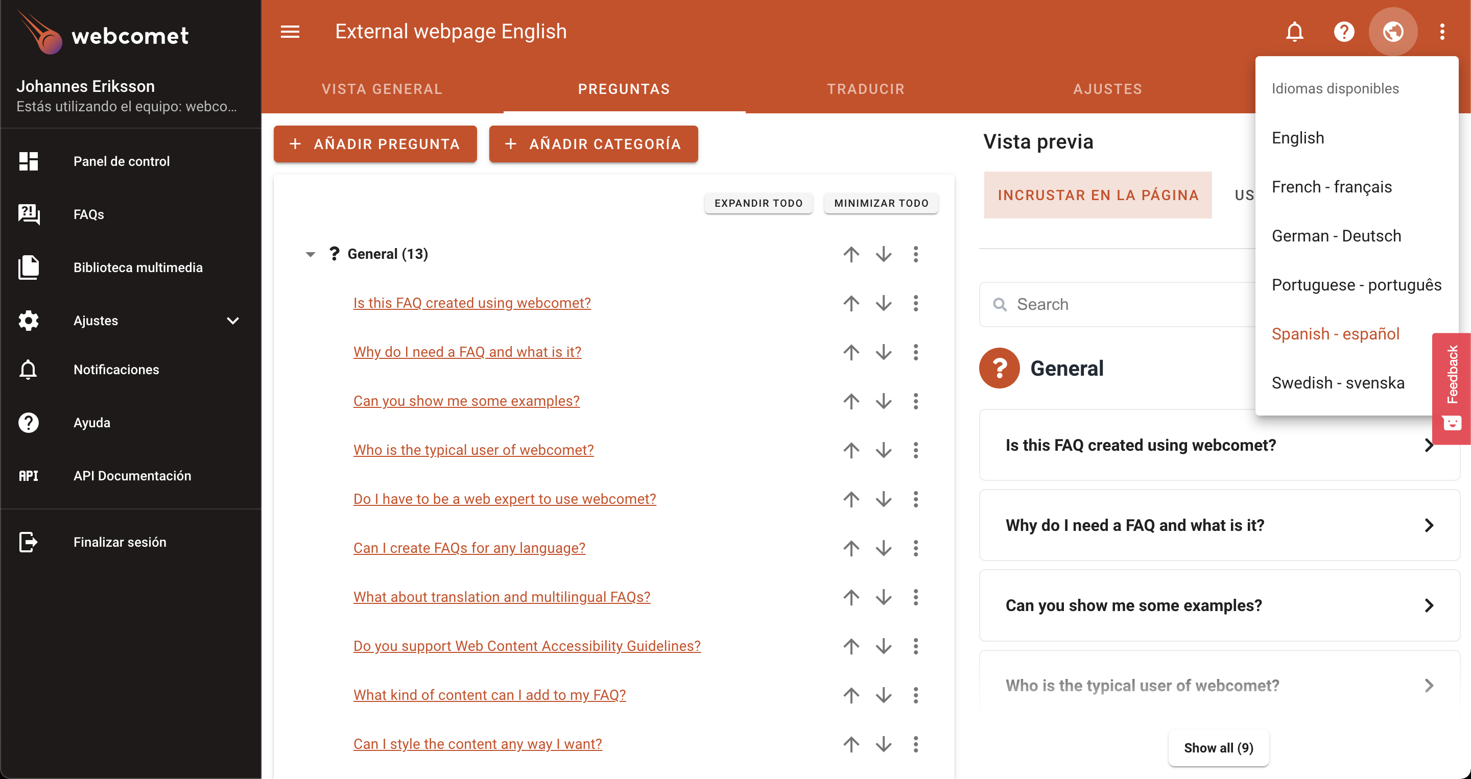Open 'Do I have to be a web expert' link
Screen dimensions: 1471x779
[504, 499]
